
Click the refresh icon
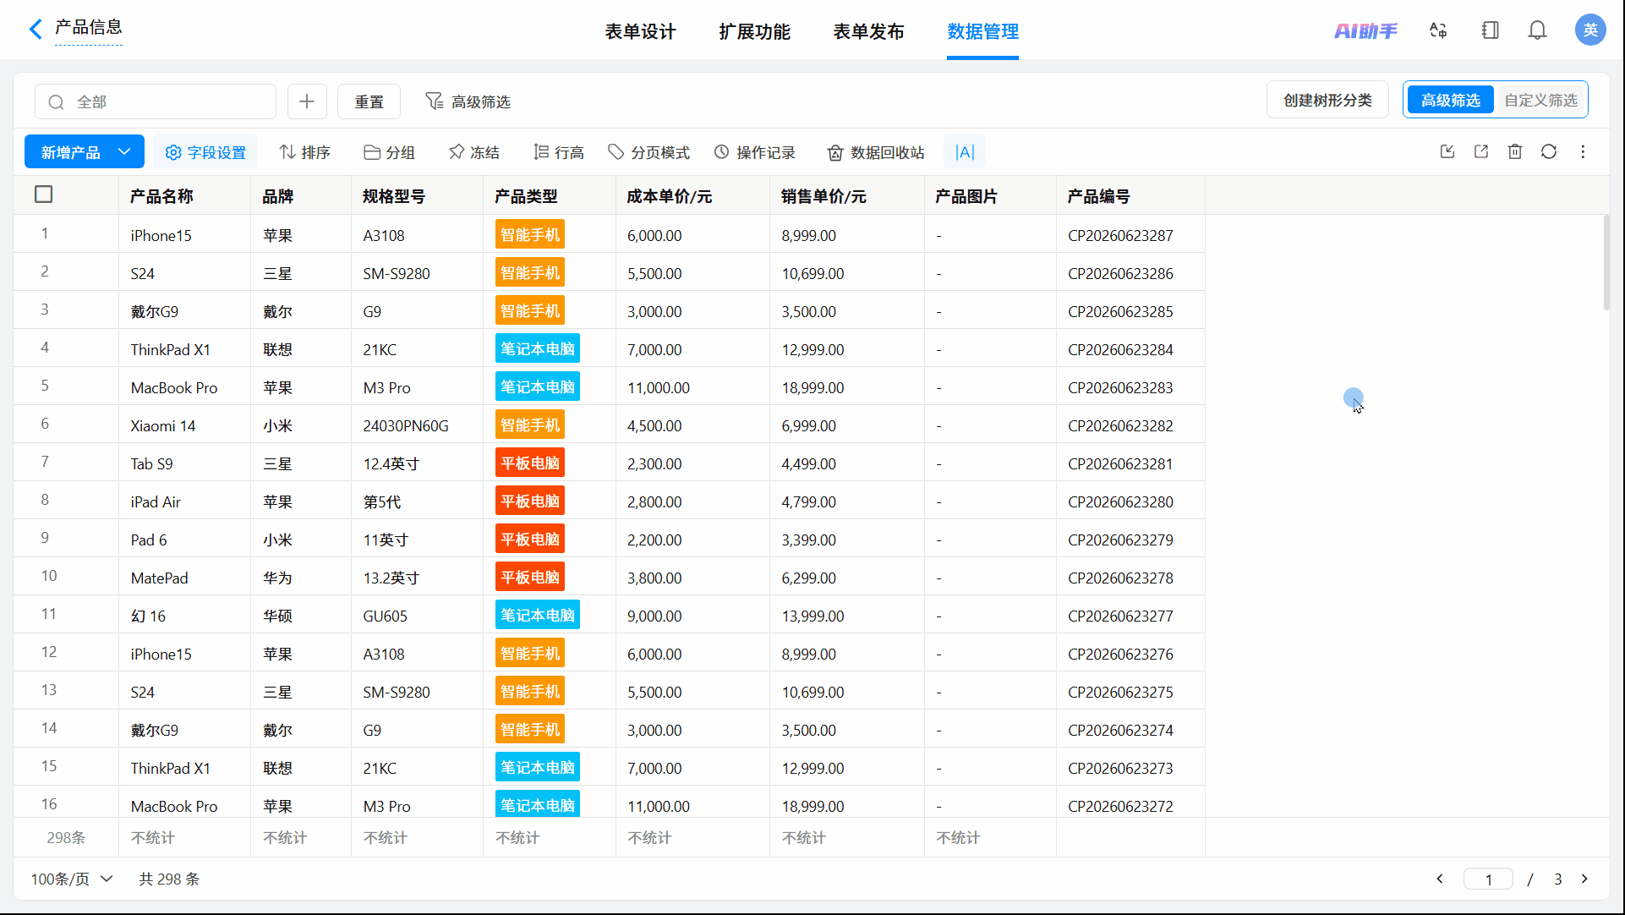point(1549,151)
